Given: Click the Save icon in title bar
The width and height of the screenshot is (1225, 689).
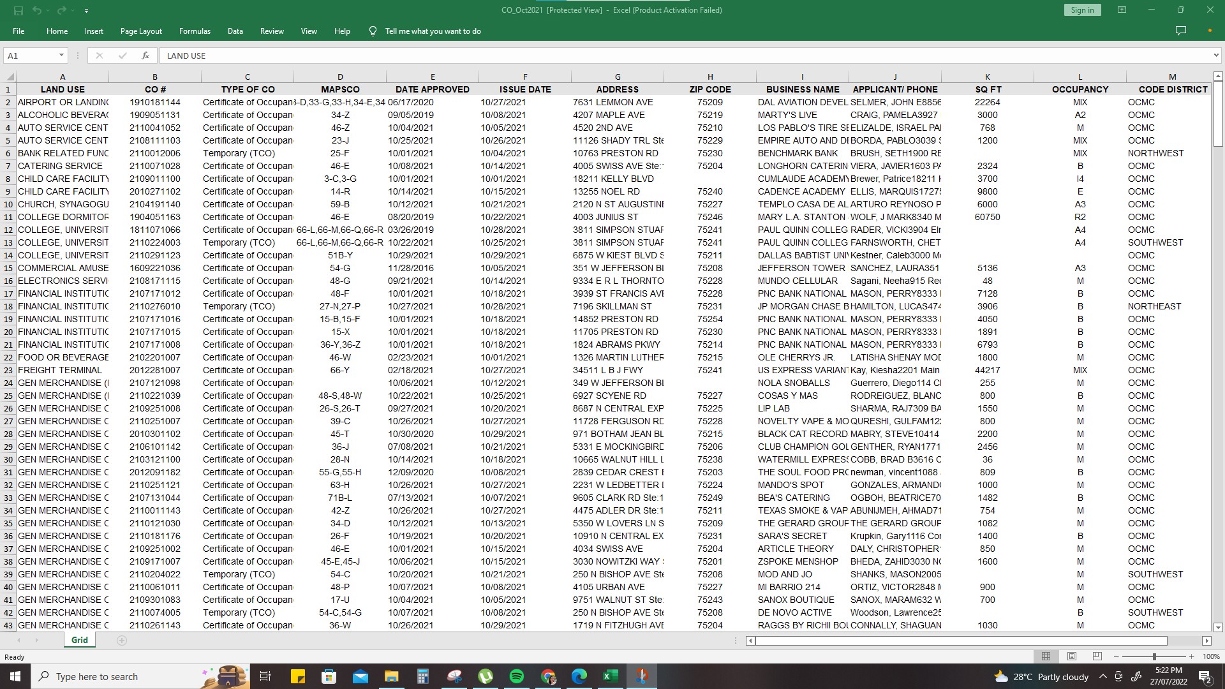Looking at the screenshot, I should point(18,10).
